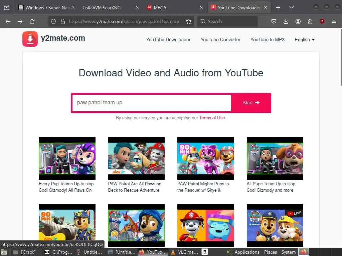Reload the y2mate page

[x=32, y=21]
